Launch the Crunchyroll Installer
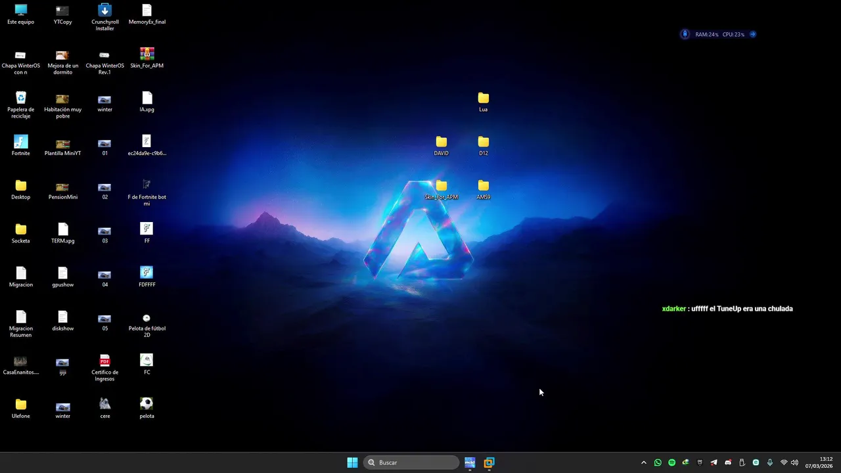Screen dimensions: 841x473 click(x=104, y=18)
